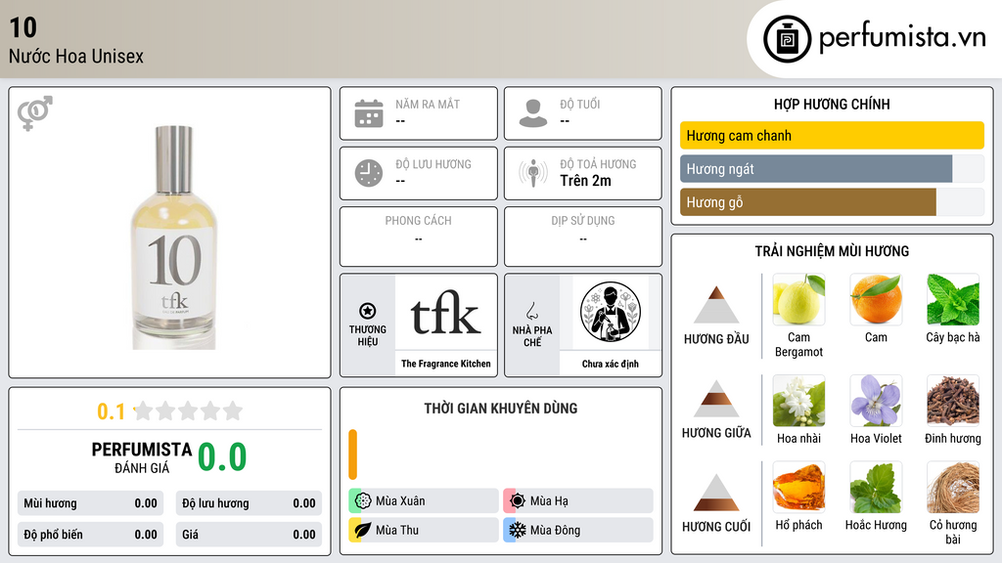This screenshot has width=1002, height=563.
Task: Click the perfume bottle product photo
Action: (x=174, y=238)
